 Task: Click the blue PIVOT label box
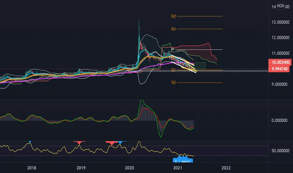tap(183, 160)
